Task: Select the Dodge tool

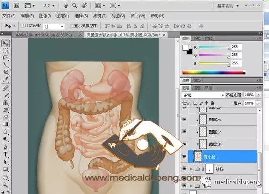Action: (6, 139)
